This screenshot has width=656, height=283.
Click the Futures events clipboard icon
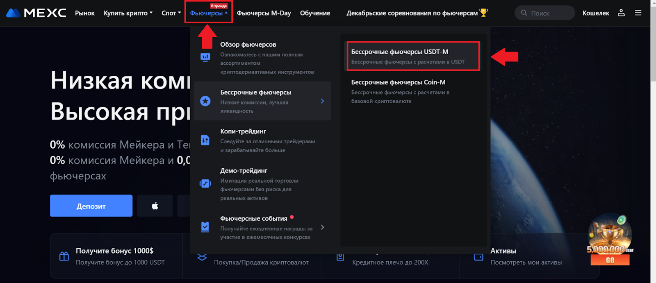pos(205,227)
